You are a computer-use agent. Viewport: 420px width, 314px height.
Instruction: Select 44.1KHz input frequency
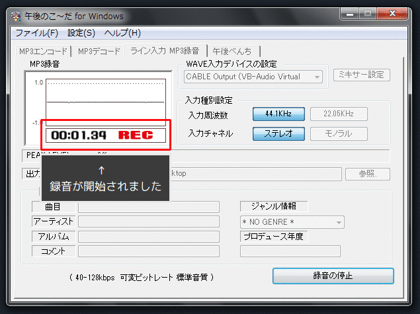pyautogui.click(x=278, y=114)
